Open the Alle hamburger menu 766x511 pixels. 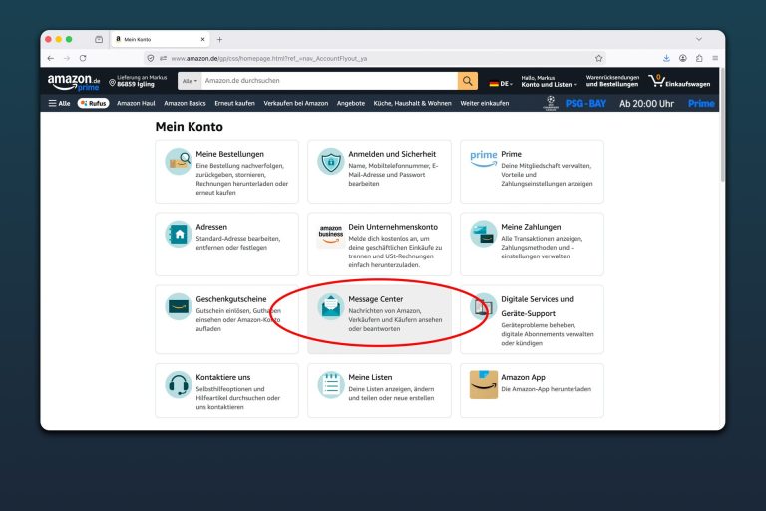tap(59, 103)
